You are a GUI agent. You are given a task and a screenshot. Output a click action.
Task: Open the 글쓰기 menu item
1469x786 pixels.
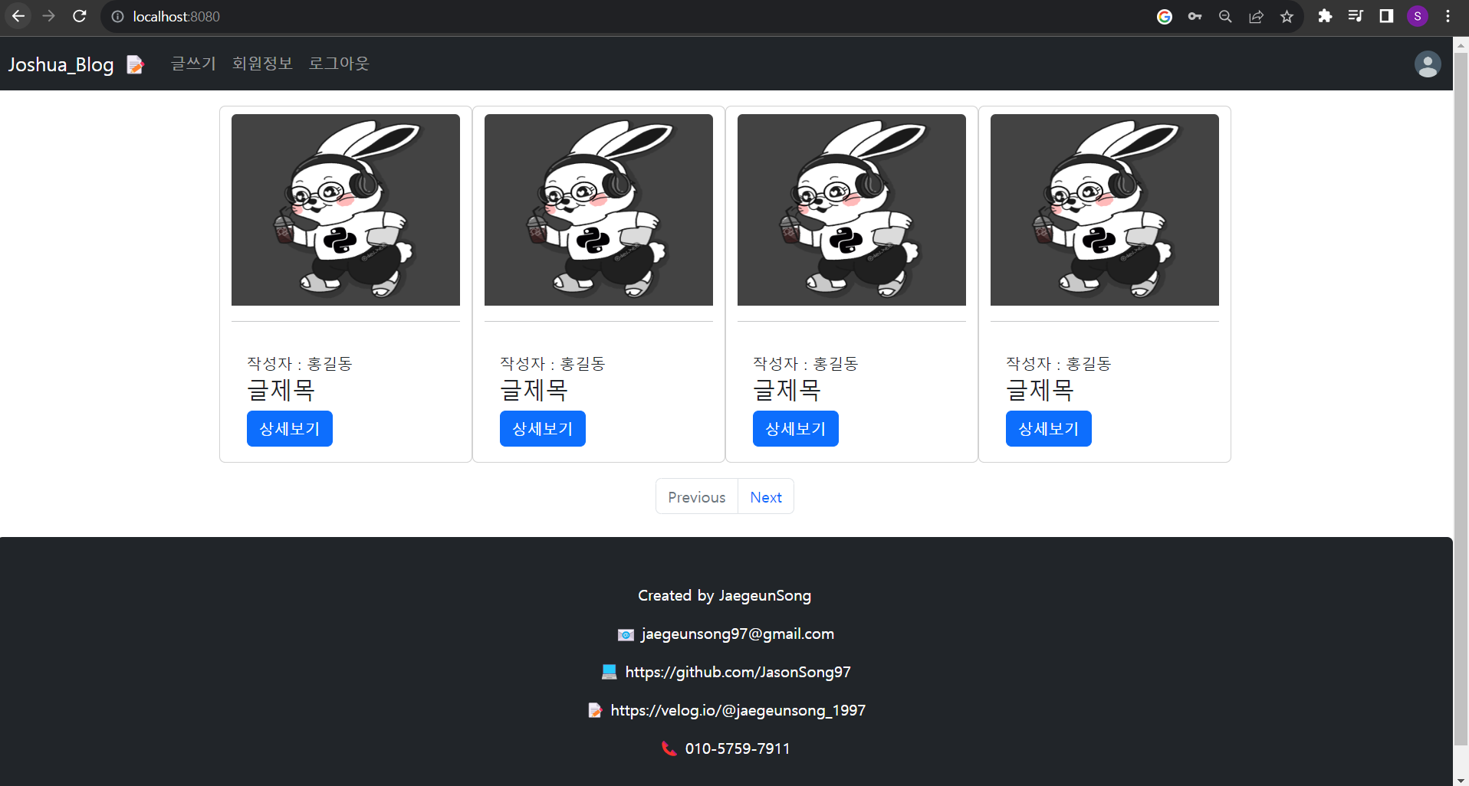[193, 64]
